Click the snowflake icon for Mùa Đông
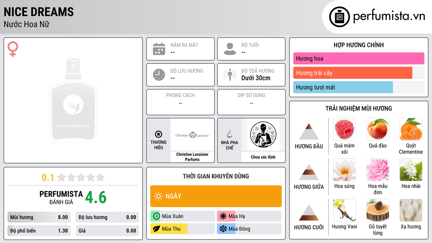The width and height of the screenshot is (432, 243). click(223, 229)
